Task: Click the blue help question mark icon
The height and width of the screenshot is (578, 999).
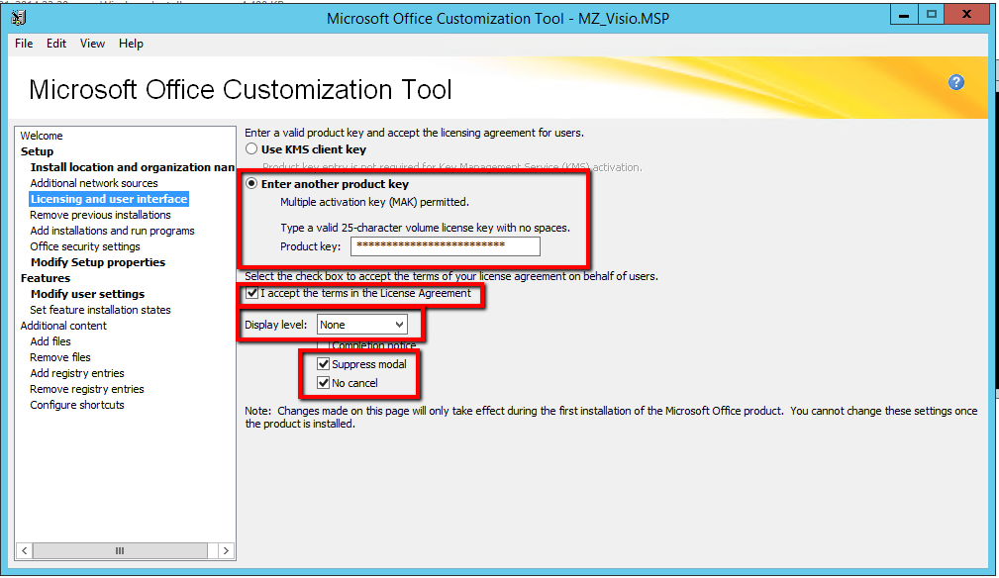Action: click(955, 82)
